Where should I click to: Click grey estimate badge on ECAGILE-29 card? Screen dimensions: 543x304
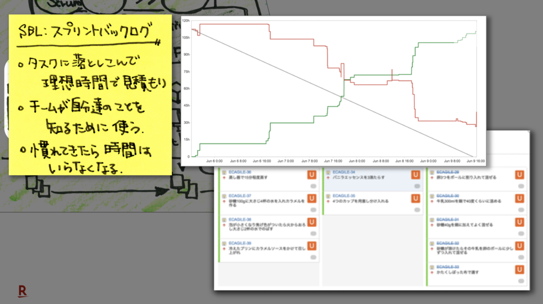tap(521, 186)
